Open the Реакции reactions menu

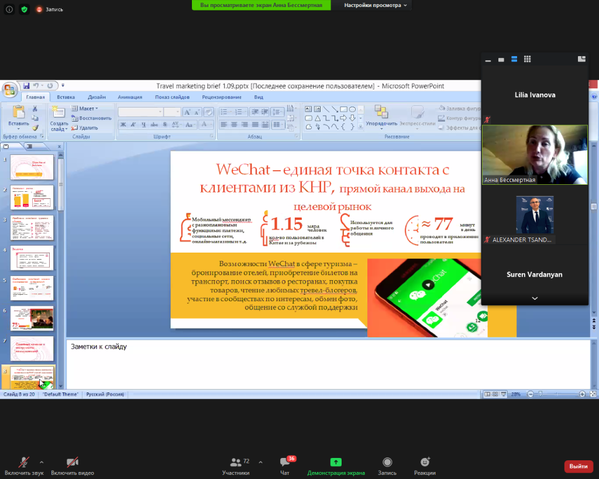point(425,463)
